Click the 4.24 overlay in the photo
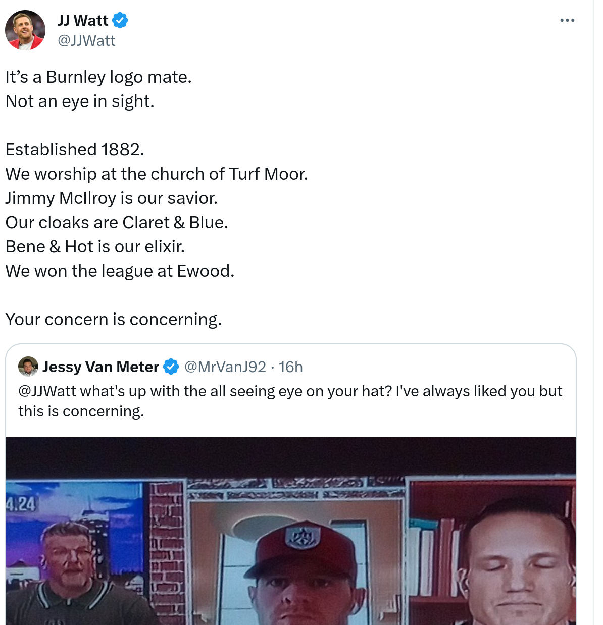 click(x=21, y=504)
